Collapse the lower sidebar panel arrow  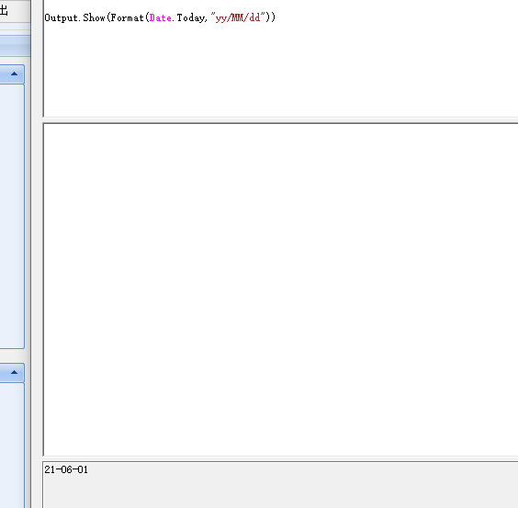pyautogui.click(x=14, y=372)
